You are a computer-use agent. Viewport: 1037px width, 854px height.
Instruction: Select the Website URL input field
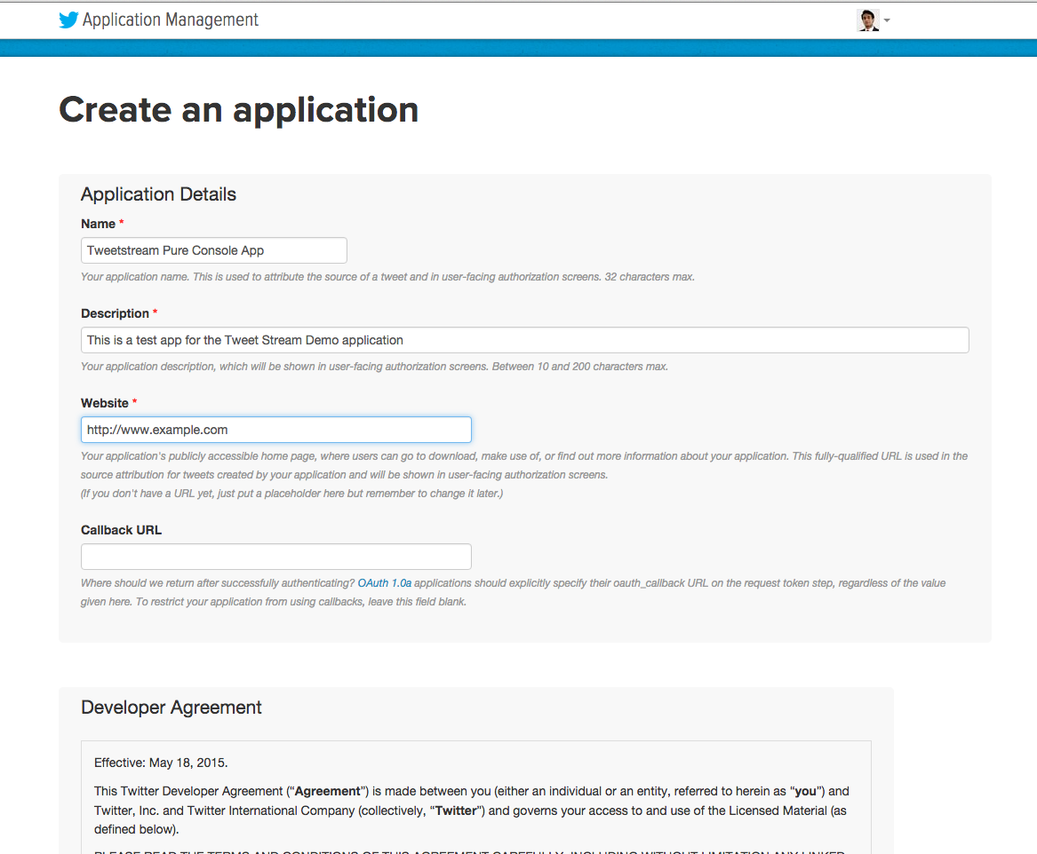pos(275,430)
